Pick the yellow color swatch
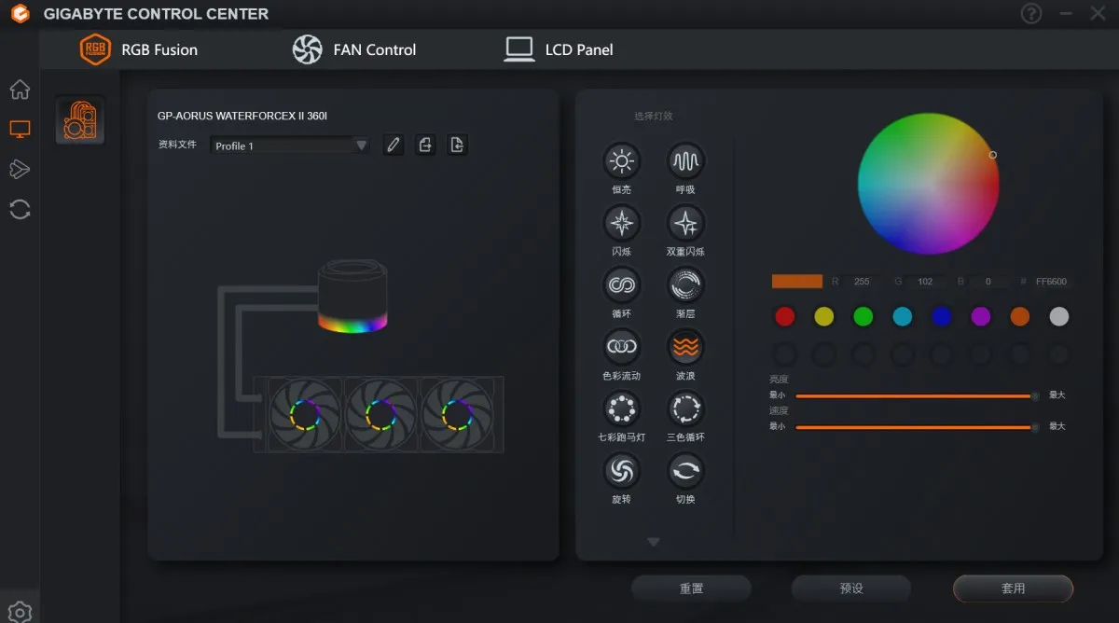 [x=823, y=317]
